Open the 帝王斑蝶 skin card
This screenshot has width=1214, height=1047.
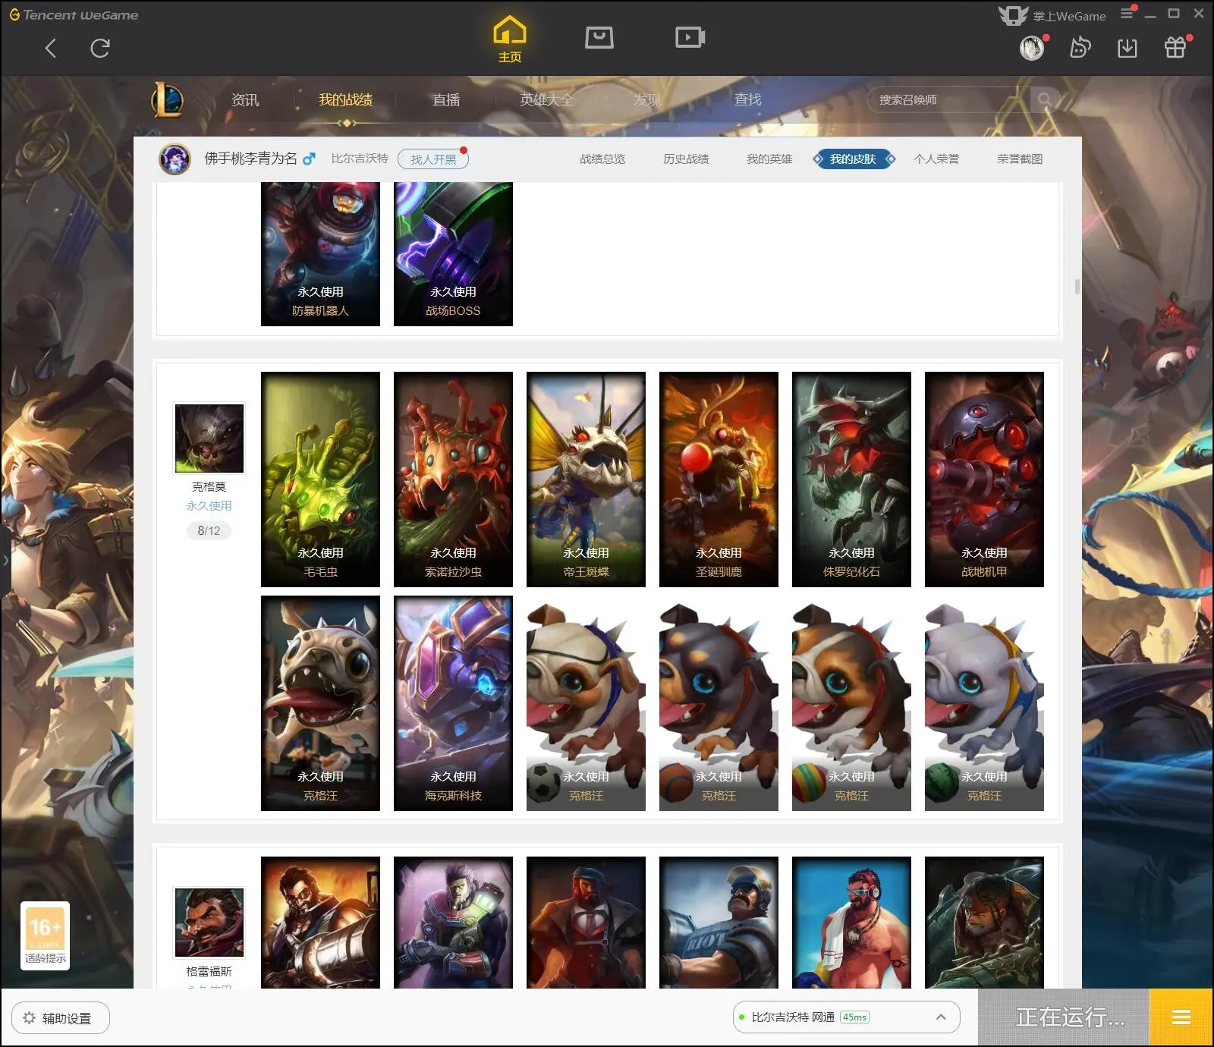point(586,479)
